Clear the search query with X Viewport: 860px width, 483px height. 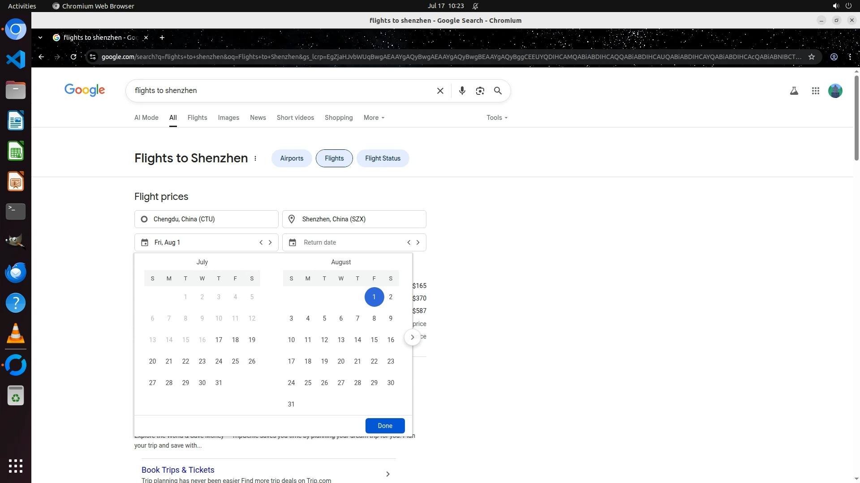click(x=440, y=91)
